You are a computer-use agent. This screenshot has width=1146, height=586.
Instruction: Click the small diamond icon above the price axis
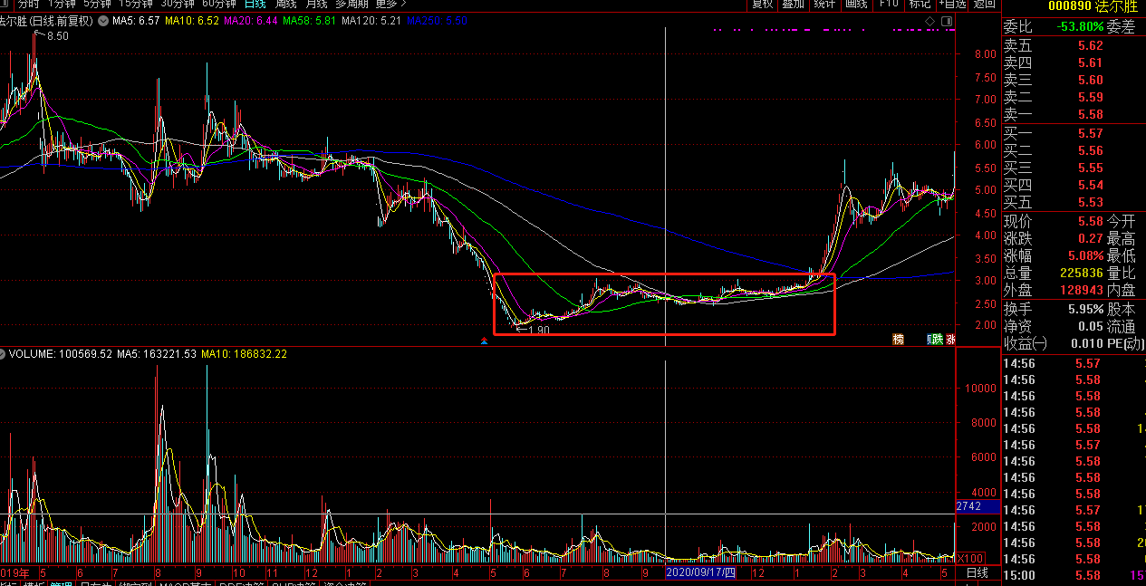[929, 20]
